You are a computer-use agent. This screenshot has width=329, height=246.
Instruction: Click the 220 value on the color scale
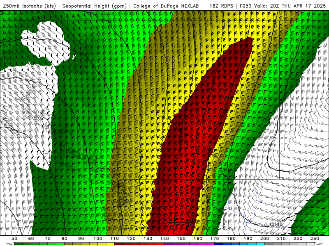(x=298, y=239)
